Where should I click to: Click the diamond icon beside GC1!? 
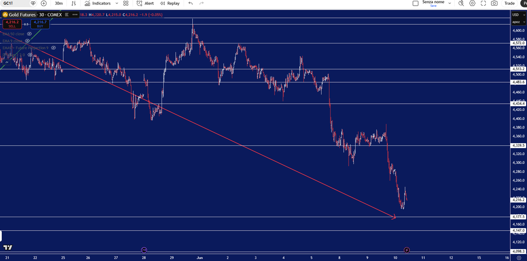point(33,3)
